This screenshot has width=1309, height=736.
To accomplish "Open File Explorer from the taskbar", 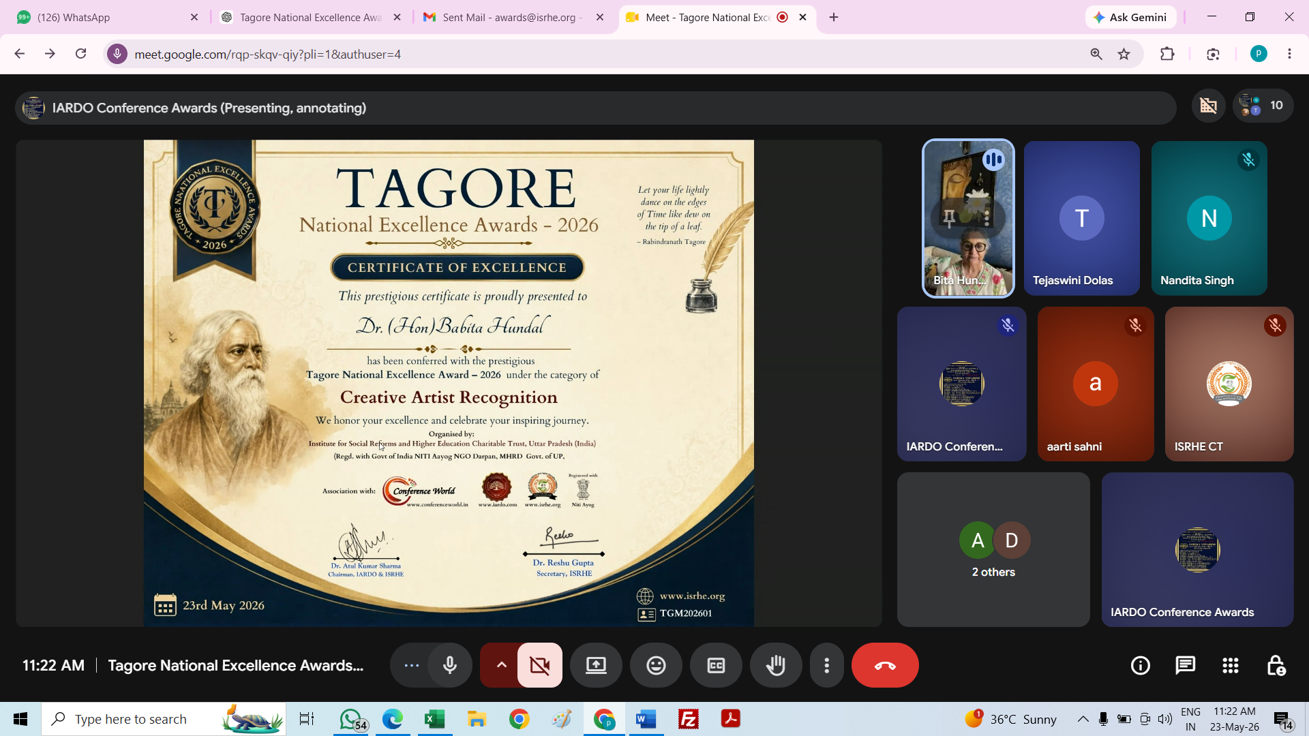I will point(477,719).
